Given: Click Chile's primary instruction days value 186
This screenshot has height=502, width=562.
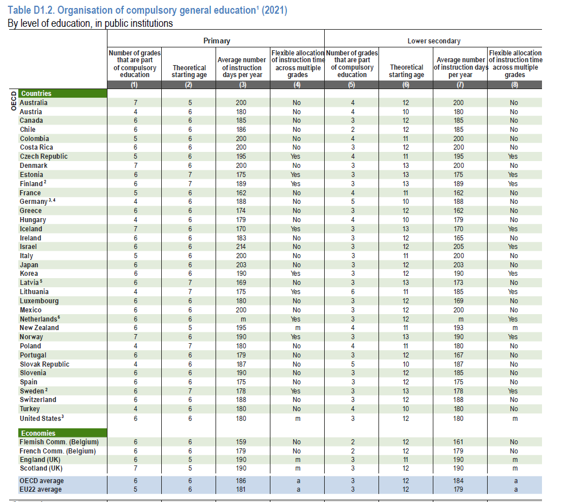Looking at the screenshot, I should pos(241,130).
